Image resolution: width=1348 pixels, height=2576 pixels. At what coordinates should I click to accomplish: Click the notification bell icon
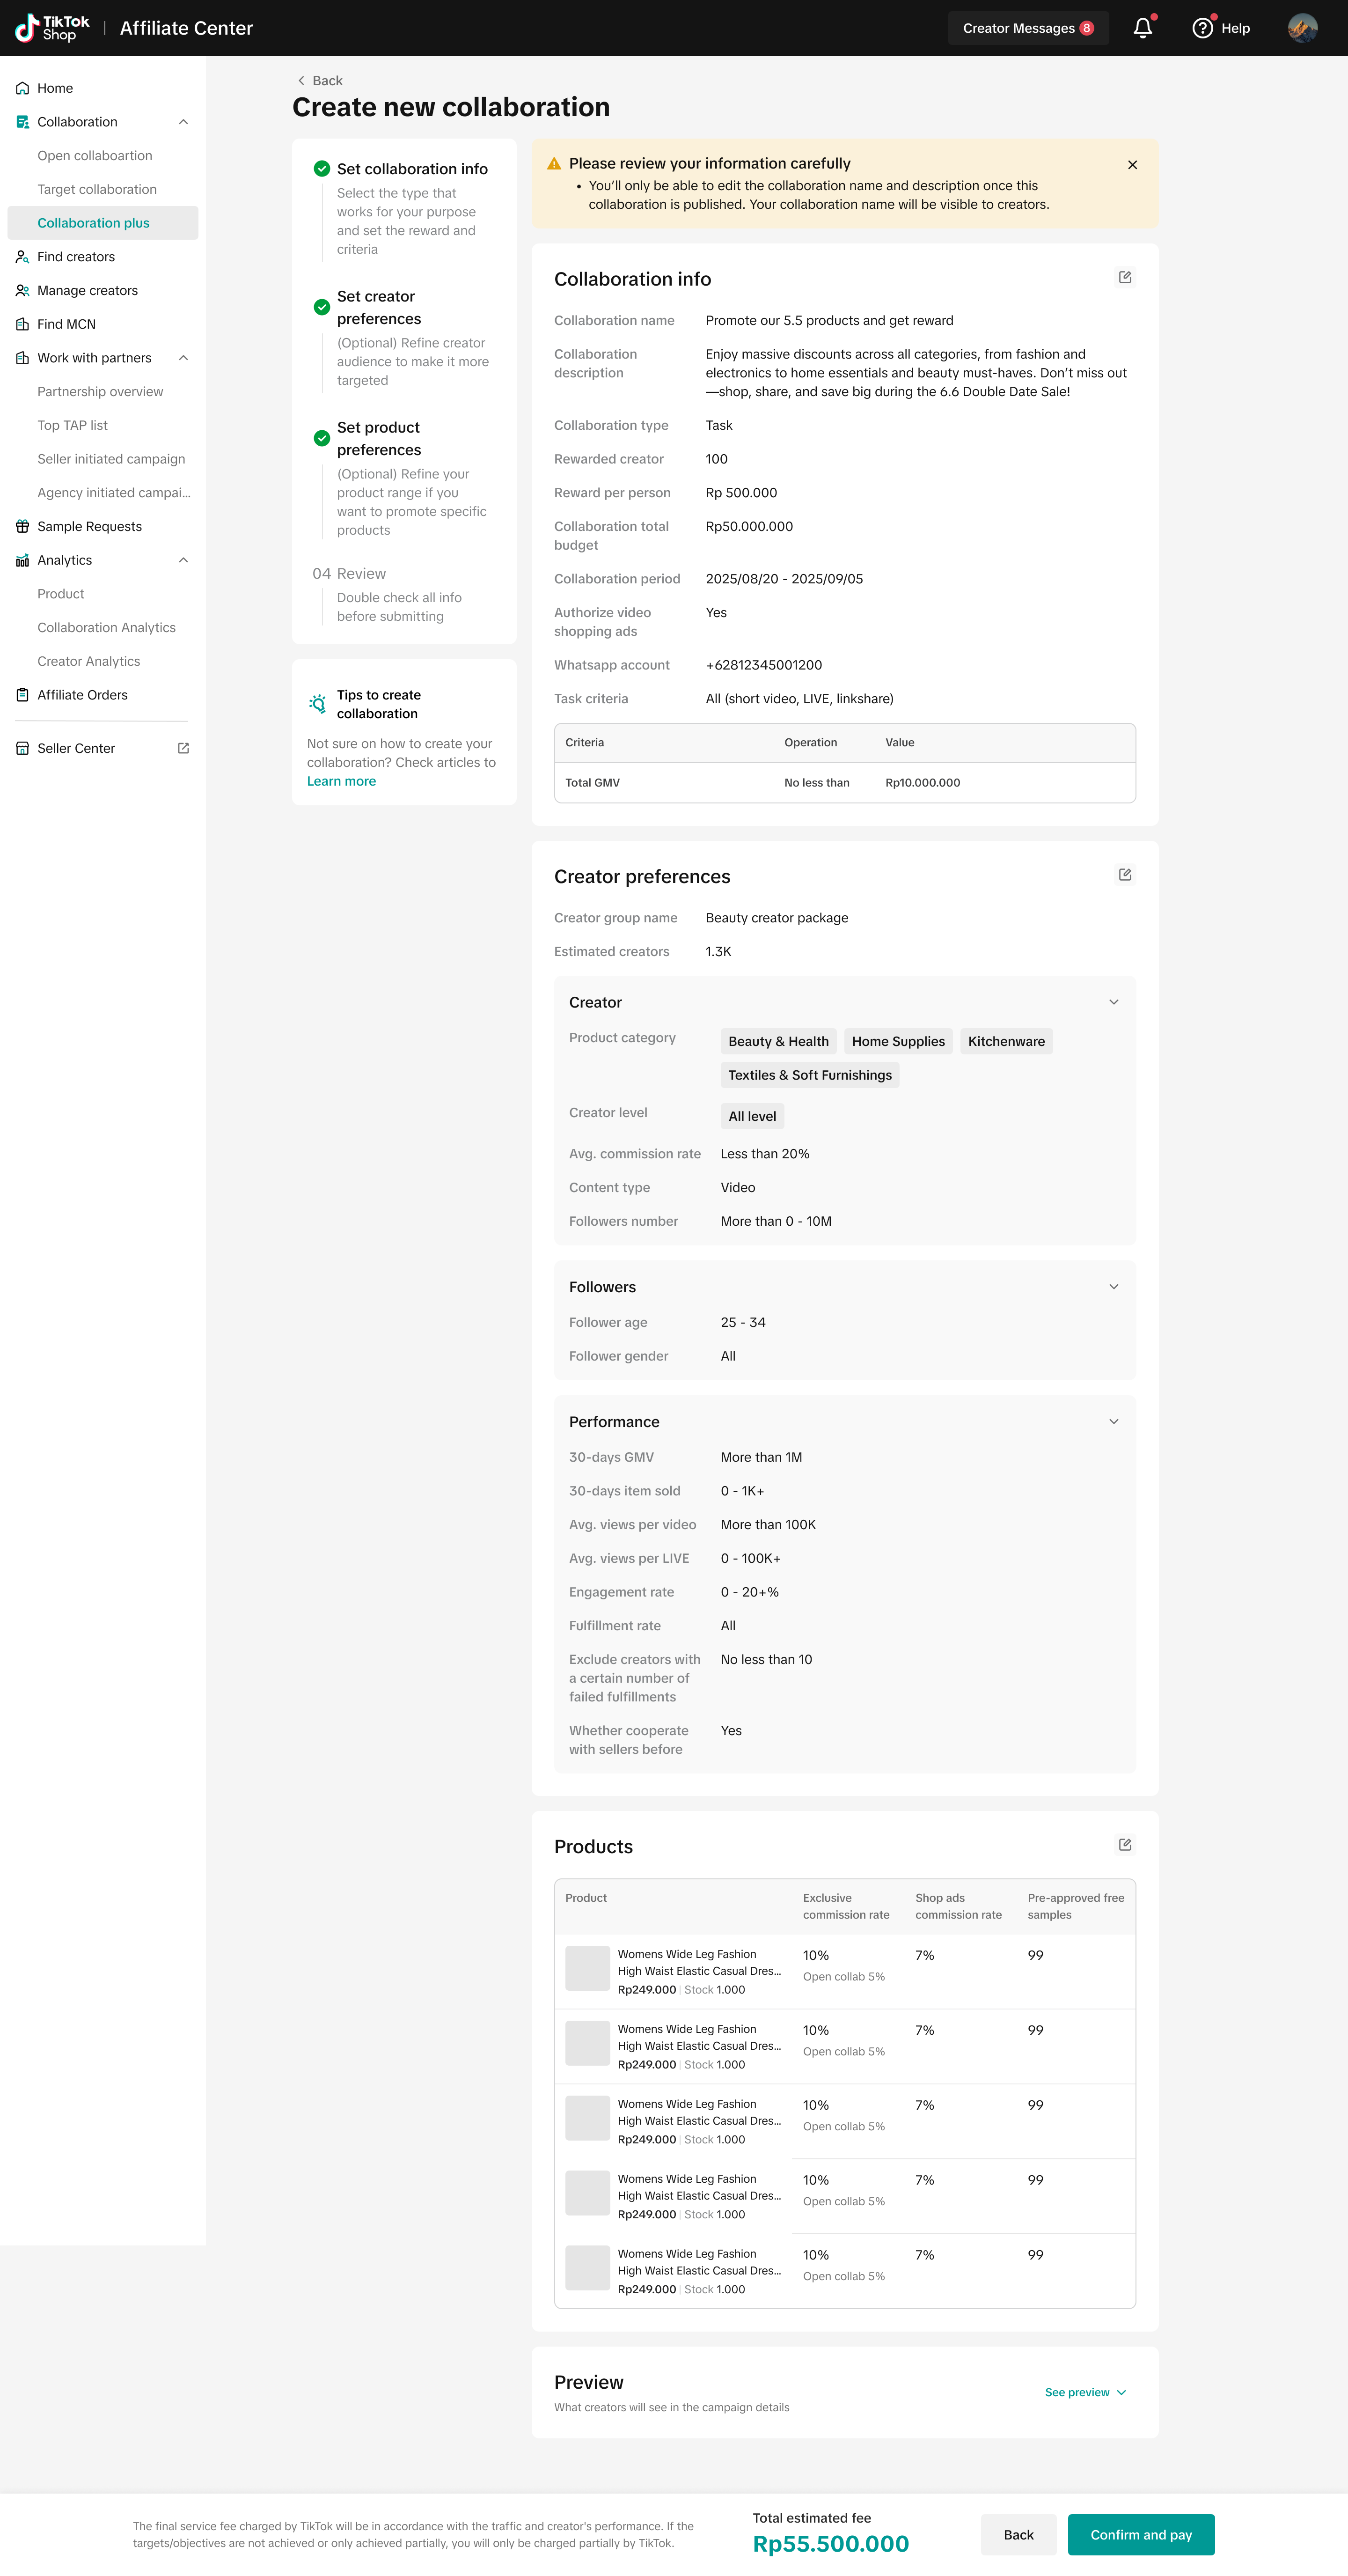pyautogui.click(x=1142, y=28)
